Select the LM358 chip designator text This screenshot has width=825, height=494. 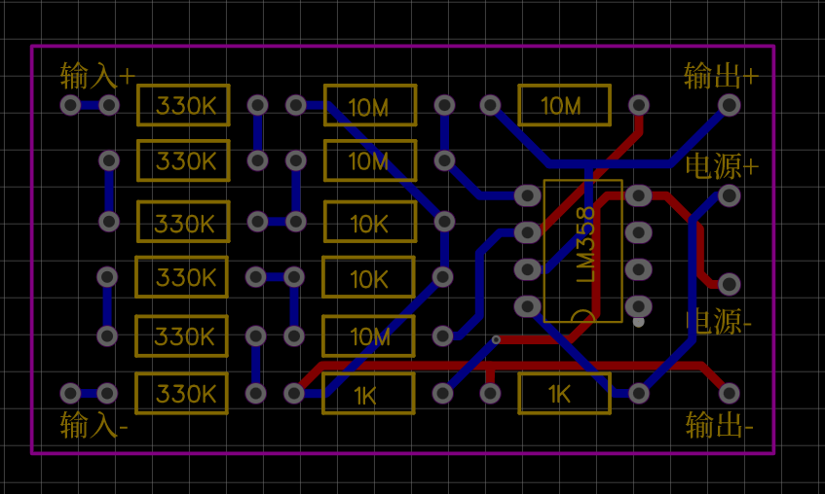[585, 244]
